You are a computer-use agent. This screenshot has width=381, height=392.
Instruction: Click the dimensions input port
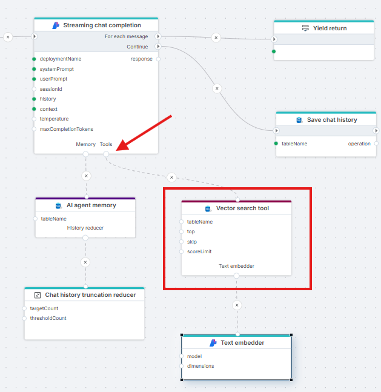point(182,366)
